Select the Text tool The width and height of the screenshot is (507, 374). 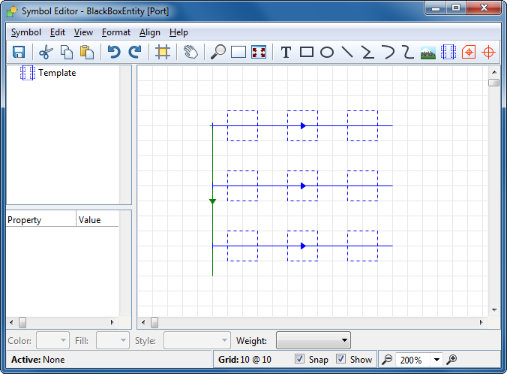286,52
